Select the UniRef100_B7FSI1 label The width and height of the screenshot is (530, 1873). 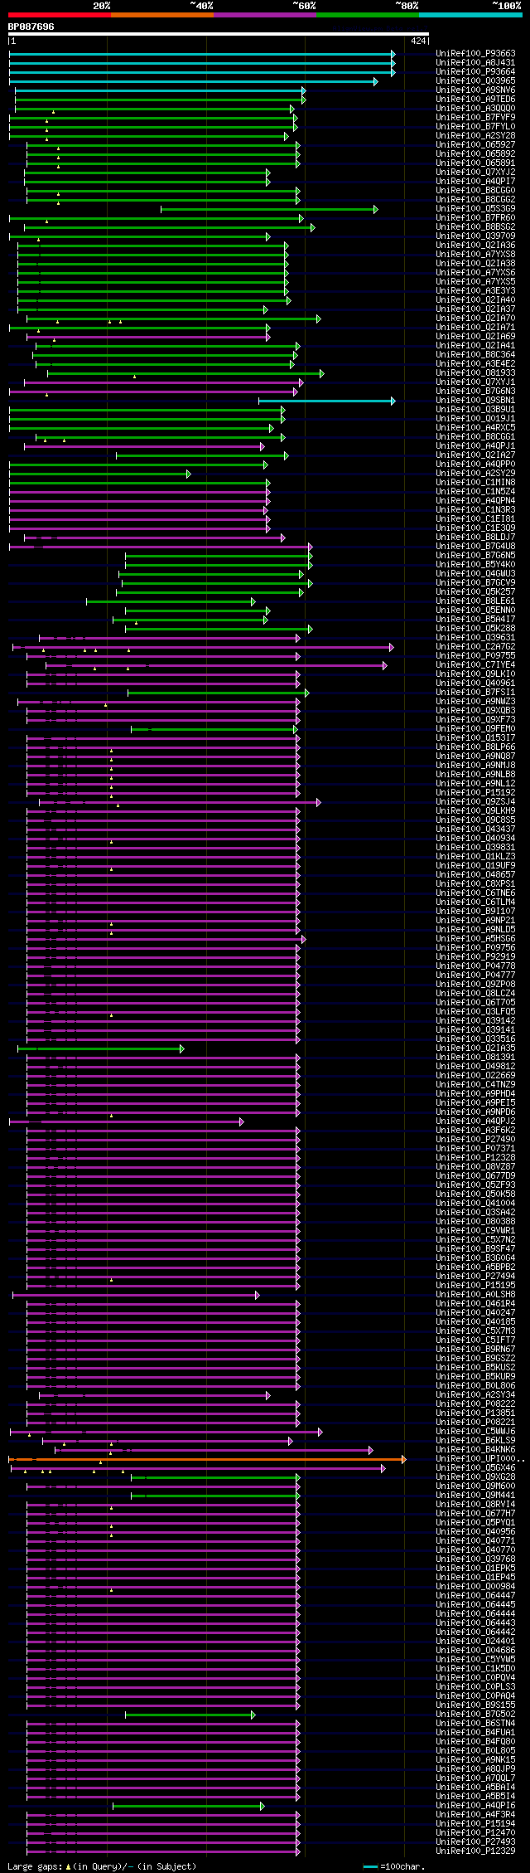475,693
